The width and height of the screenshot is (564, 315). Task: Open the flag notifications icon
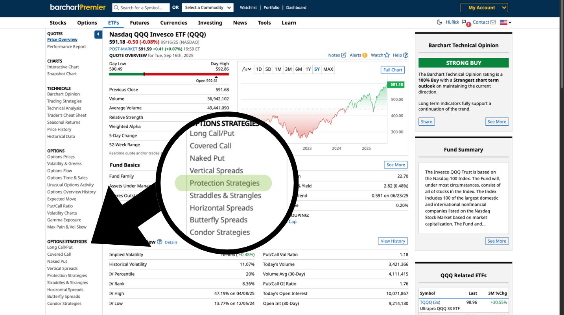click(x=464, y=22)
